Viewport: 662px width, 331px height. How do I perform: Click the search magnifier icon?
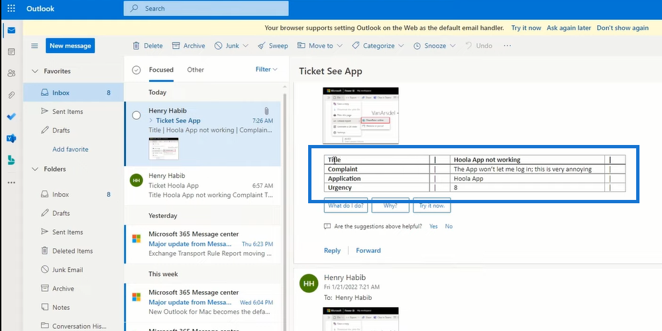135,9
